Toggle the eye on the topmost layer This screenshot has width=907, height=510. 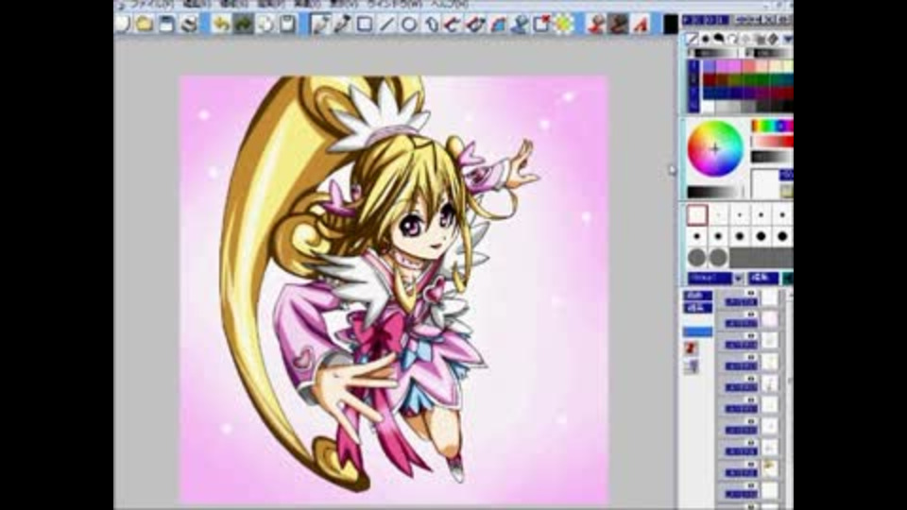tap(751, 293)
